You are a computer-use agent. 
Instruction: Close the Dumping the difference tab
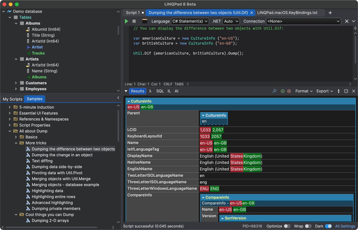251,13
